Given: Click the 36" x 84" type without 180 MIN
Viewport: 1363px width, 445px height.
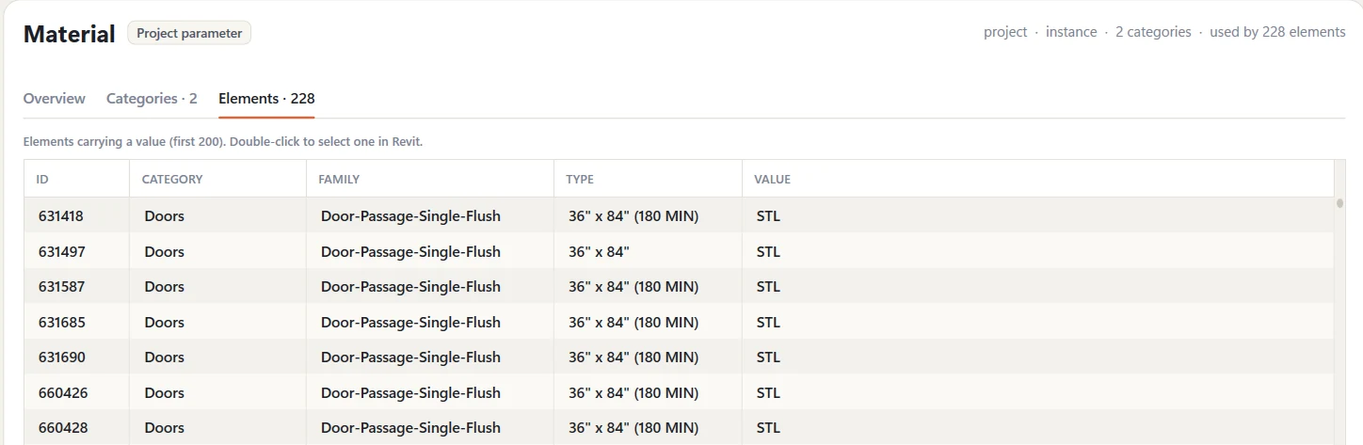Looking at the screenshot, I should pos(599,251).
